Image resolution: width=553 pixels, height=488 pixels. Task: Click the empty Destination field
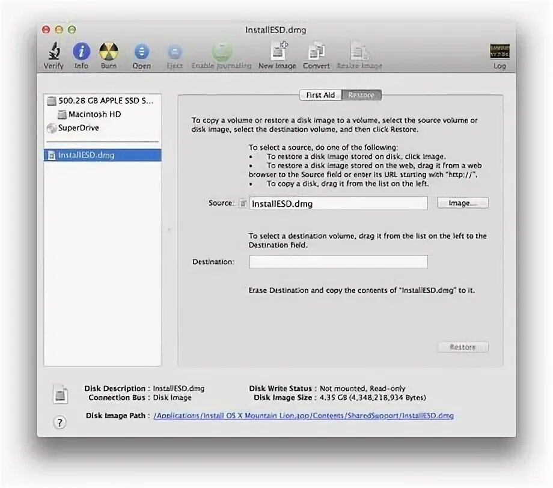pos(338,261)
